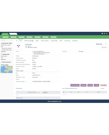Select the Projet tab

(x=20, y=41)
